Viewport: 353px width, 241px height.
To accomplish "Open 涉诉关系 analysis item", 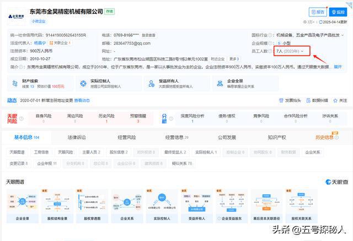I will 330,119.
